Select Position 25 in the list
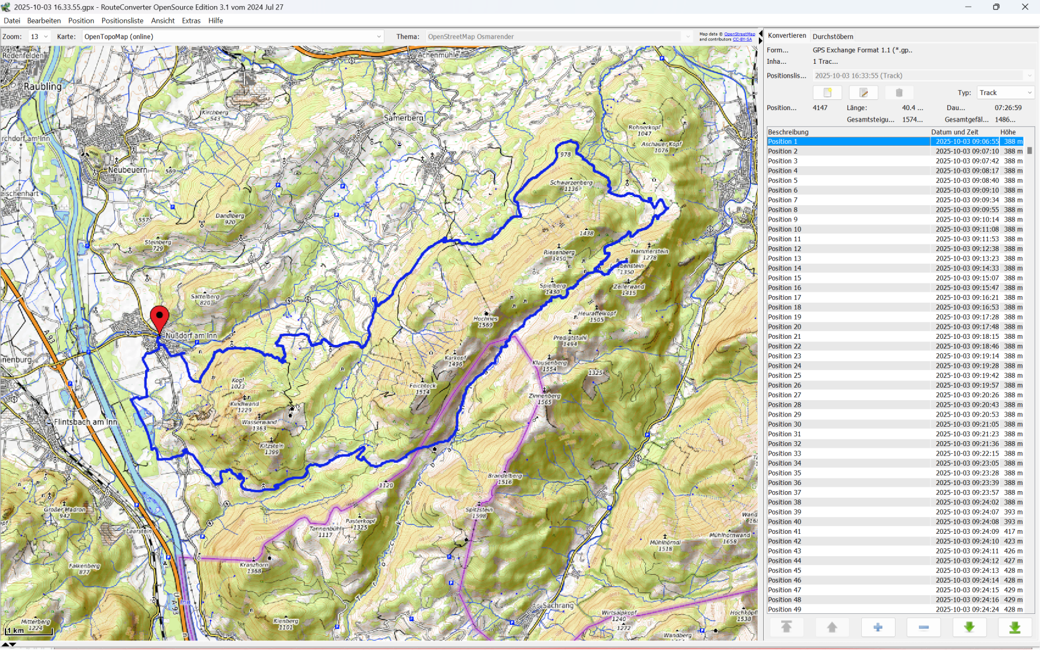The width and height of the screenshot is (1040, 650). click(x=784, y=376)
